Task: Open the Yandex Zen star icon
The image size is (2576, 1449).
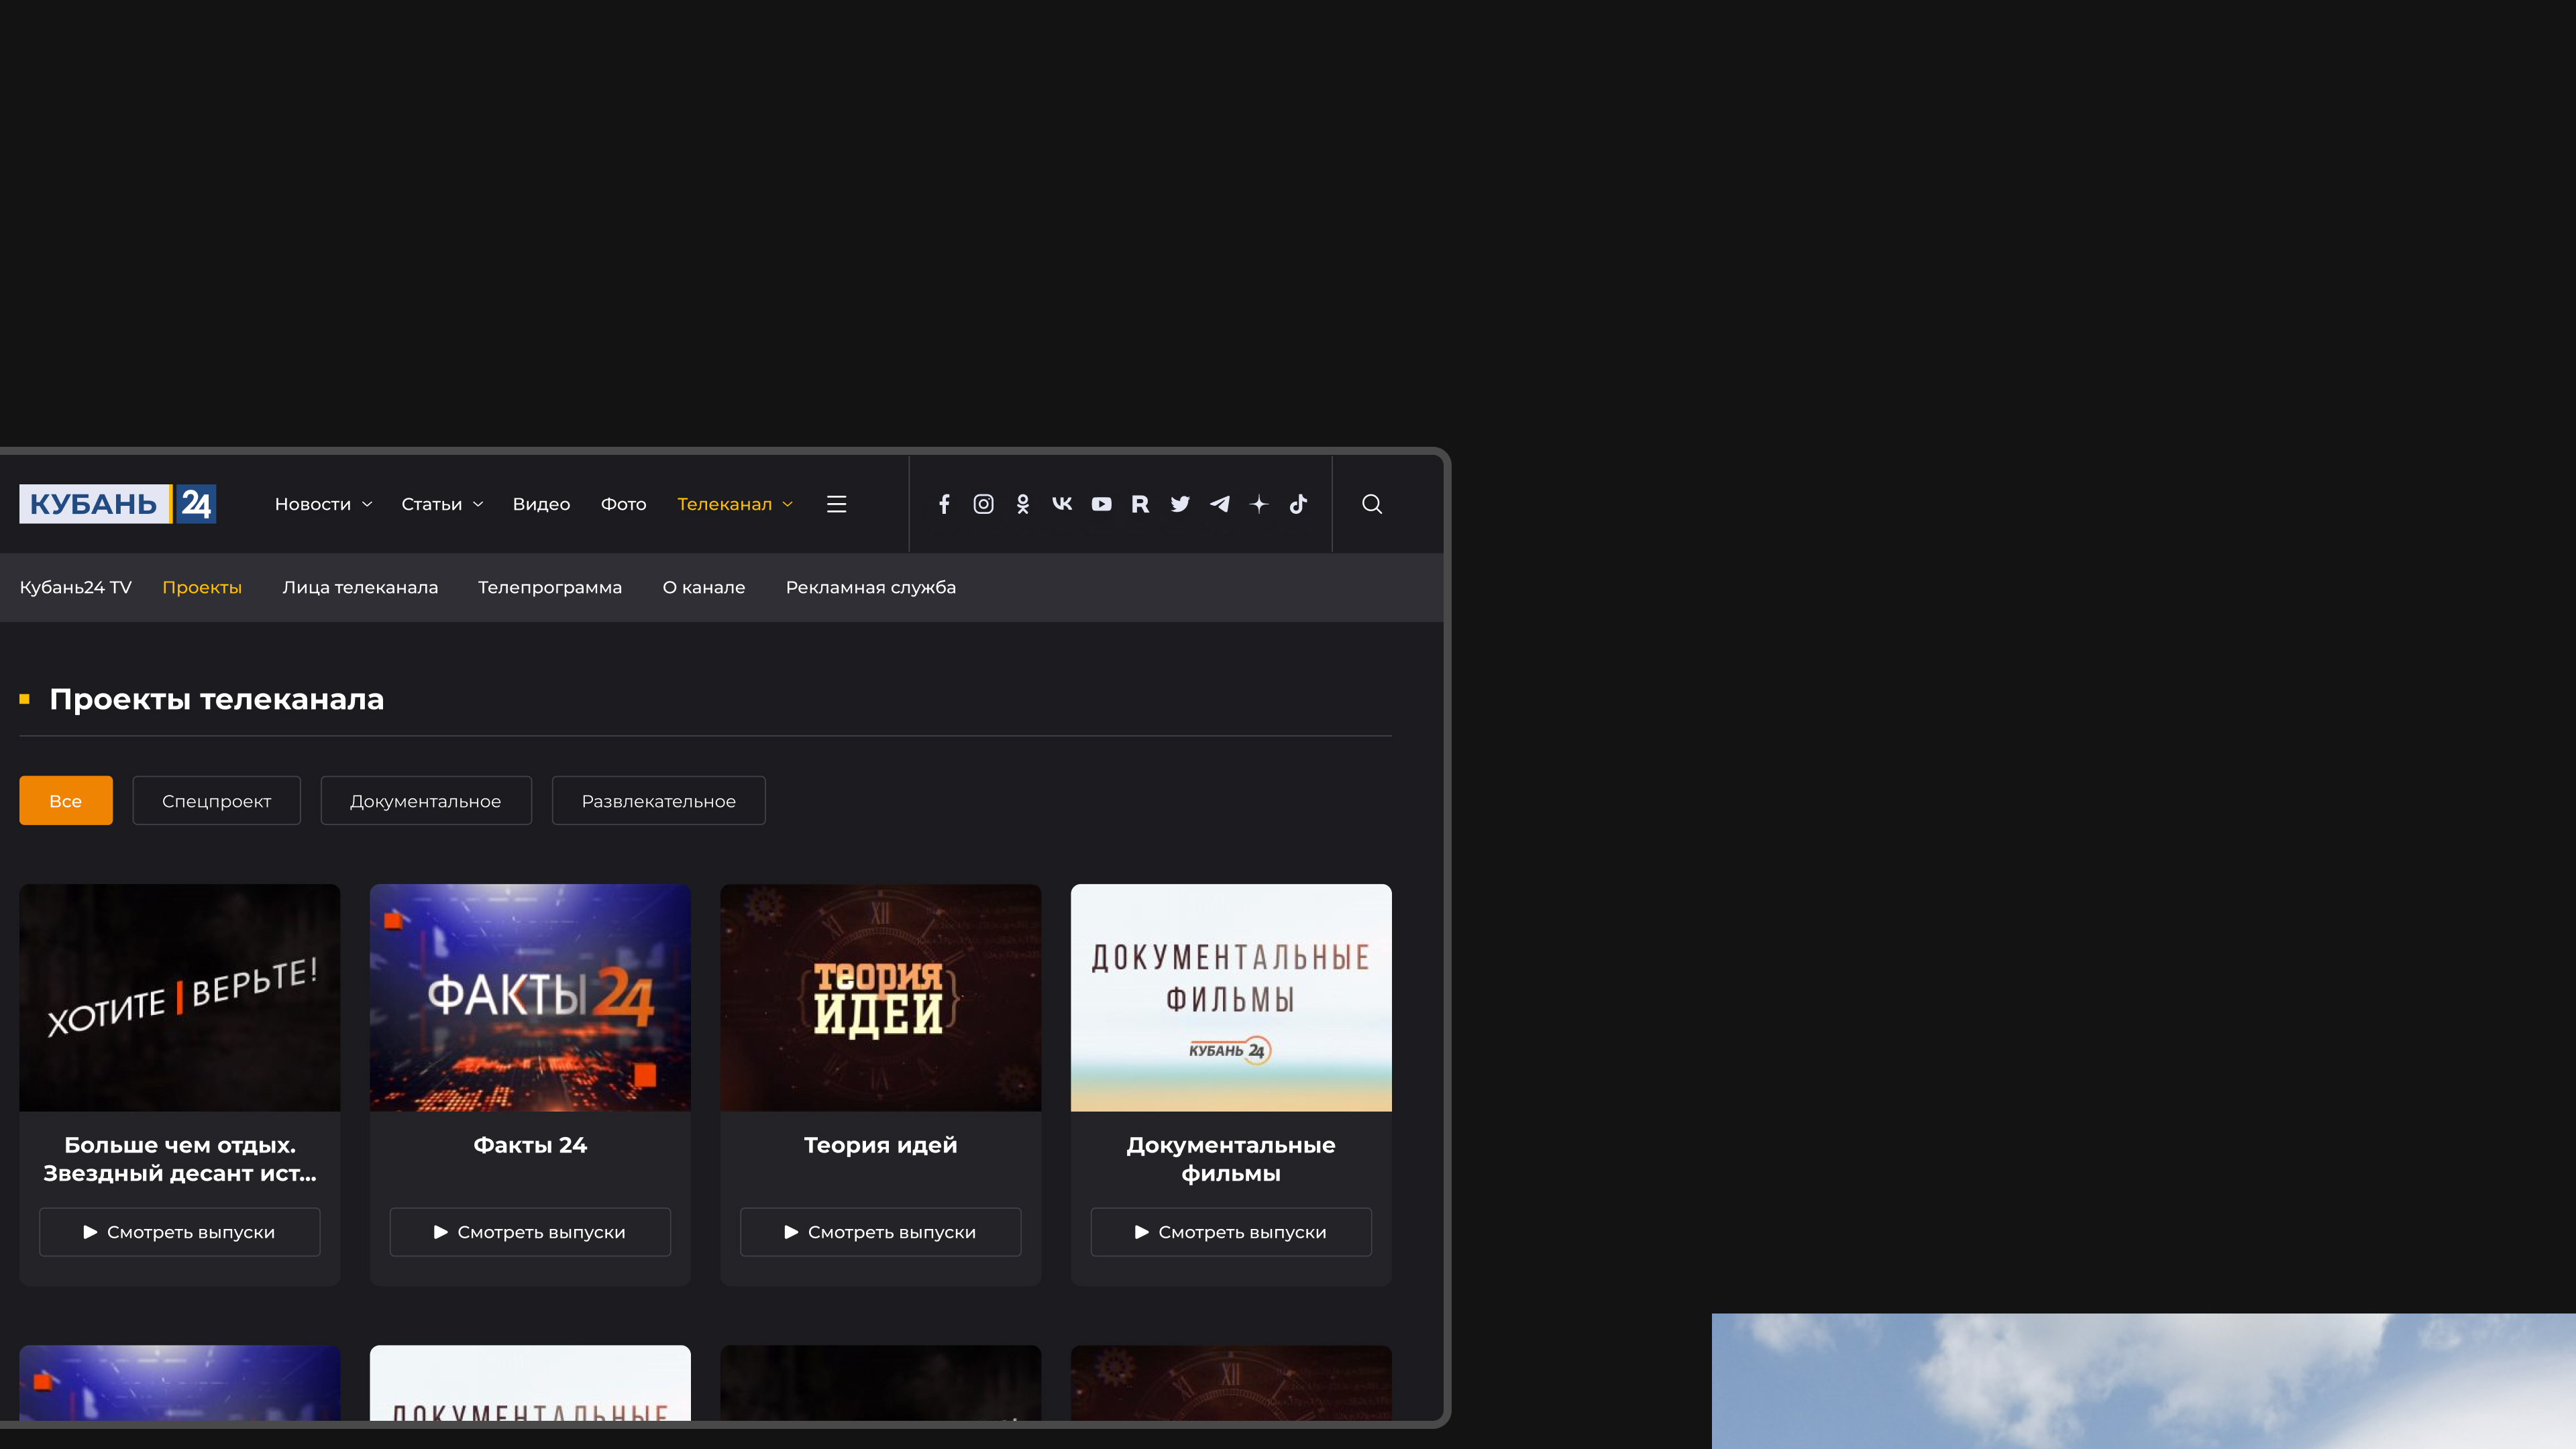Action: [1259, 504]
